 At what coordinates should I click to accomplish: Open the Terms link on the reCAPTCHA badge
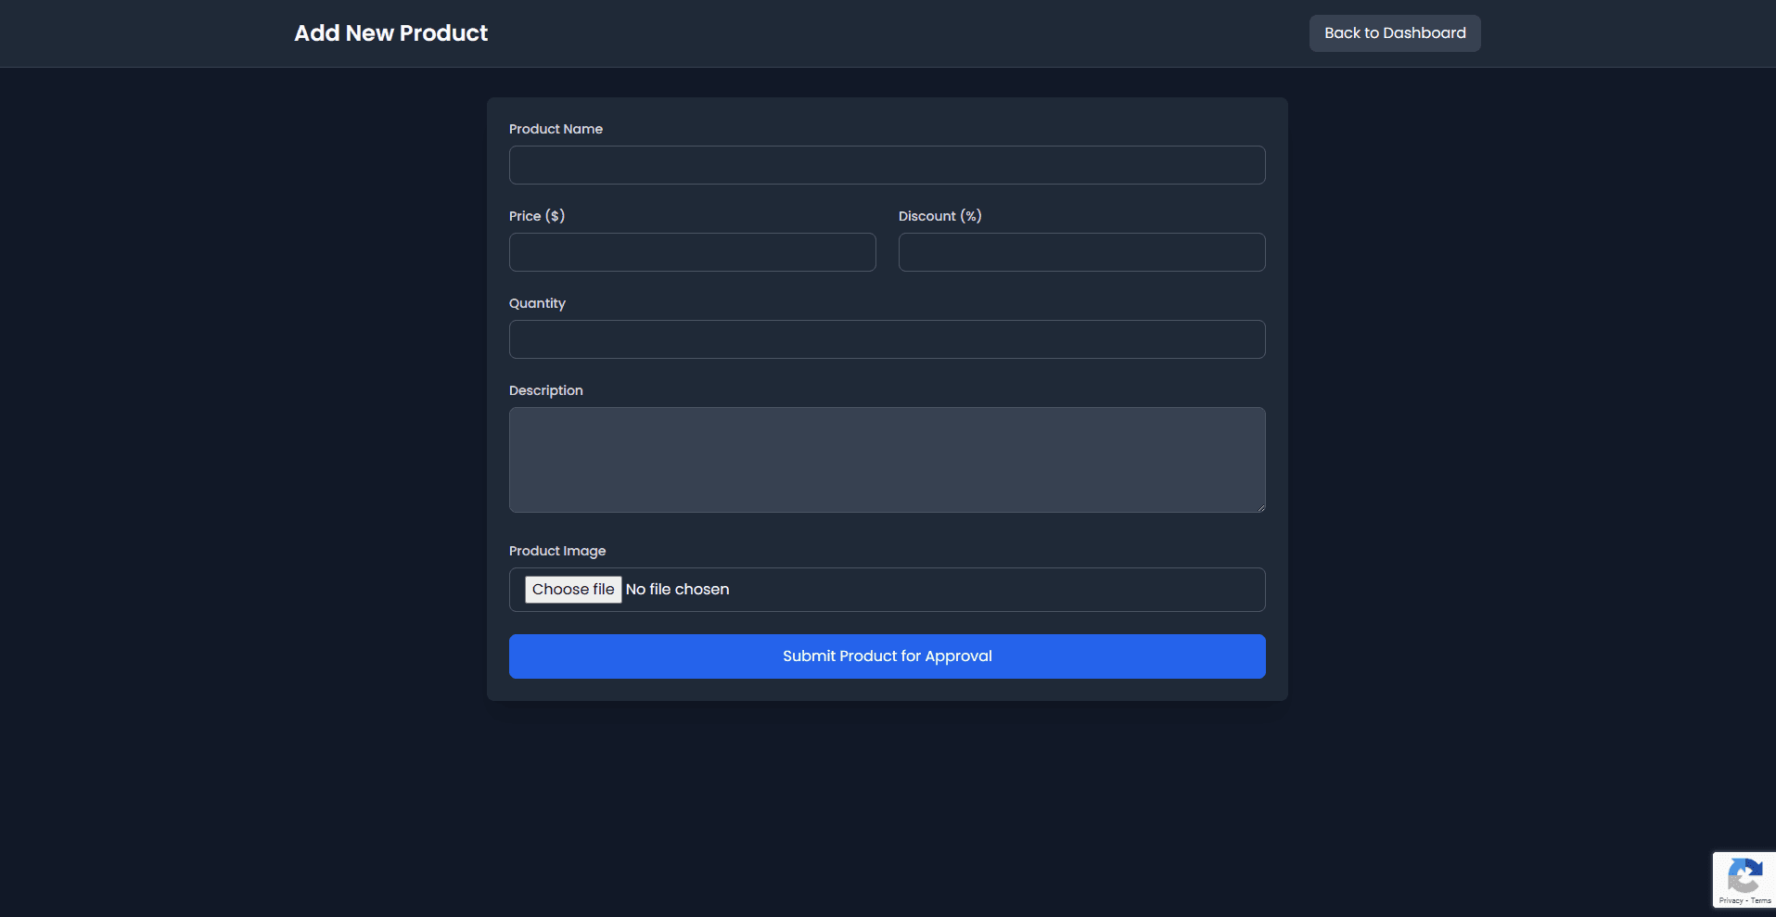point(1759,899)
